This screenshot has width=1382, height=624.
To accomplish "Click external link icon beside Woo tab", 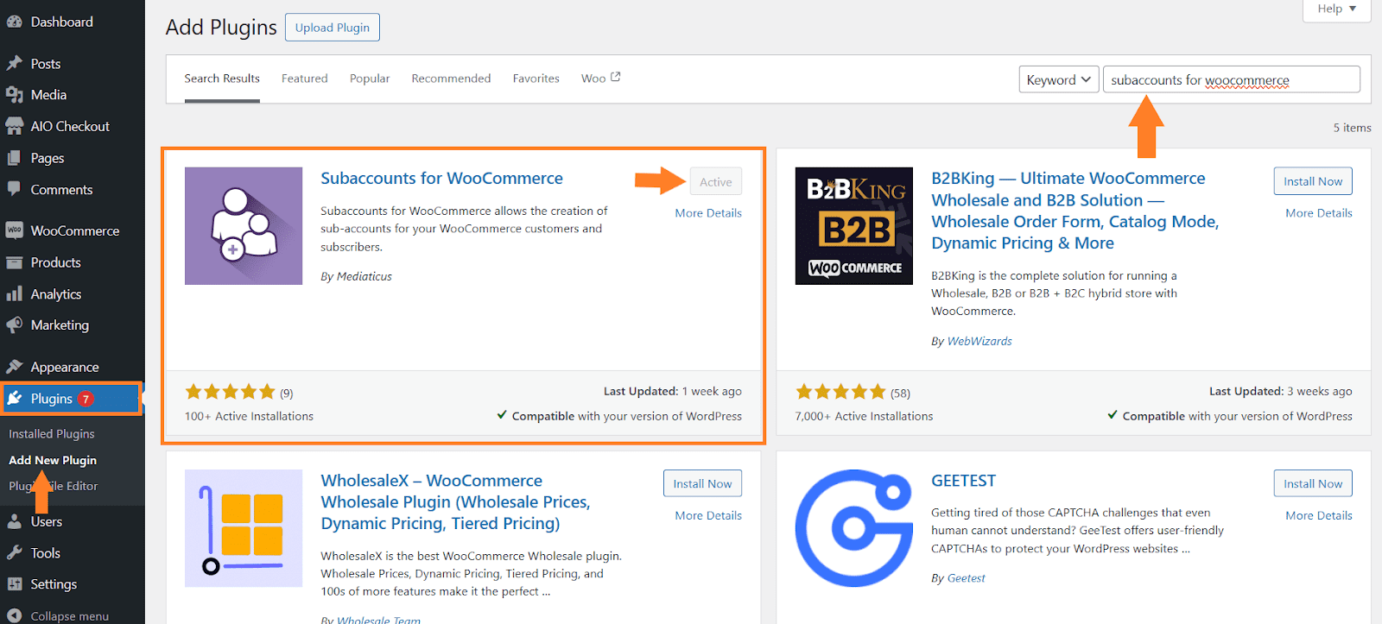I will point(616,77).
